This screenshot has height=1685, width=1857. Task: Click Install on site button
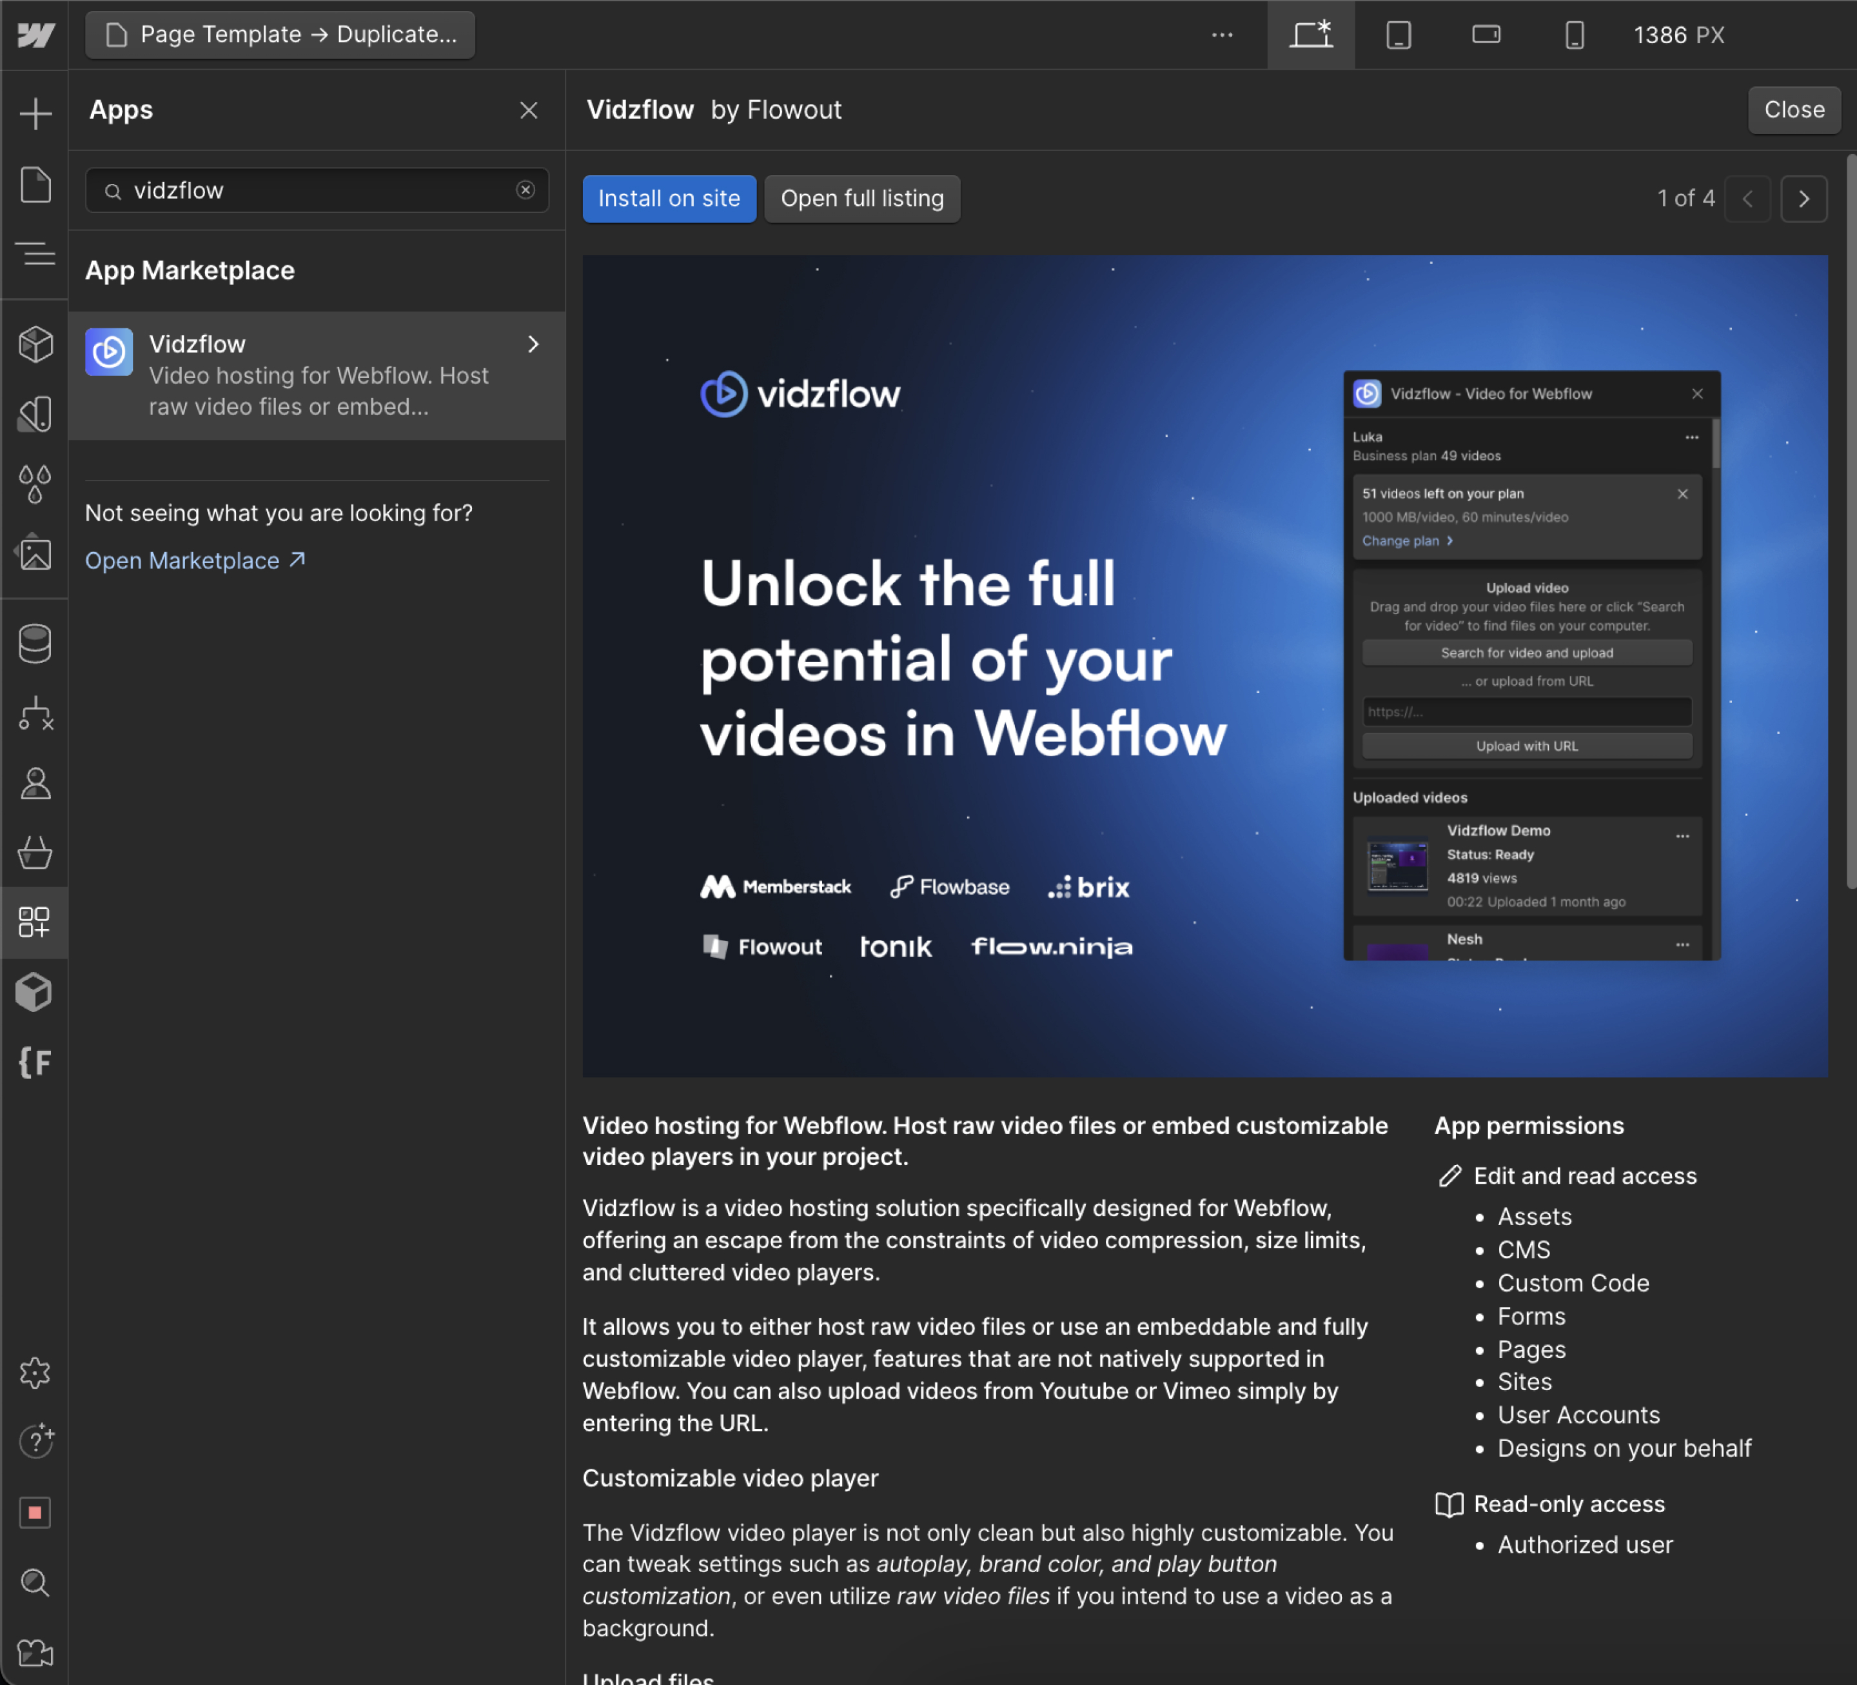click(669, 198)
